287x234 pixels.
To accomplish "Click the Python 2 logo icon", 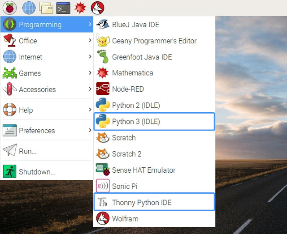I will point(103,105).
